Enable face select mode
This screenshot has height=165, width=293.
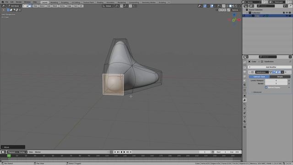[30, 6]
